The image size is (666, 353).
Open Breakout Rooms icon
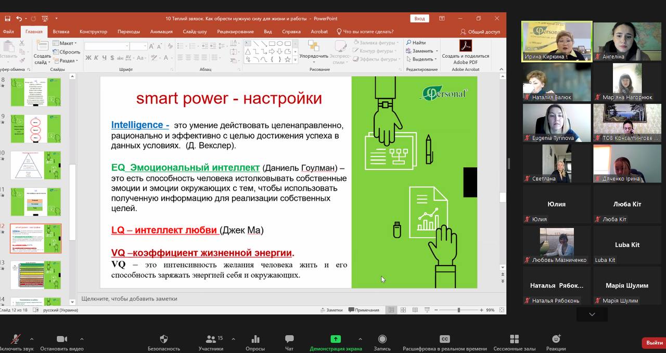click(514, 339)
